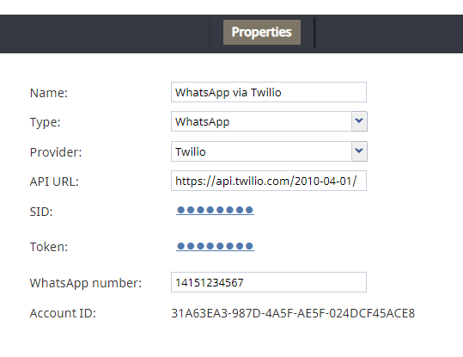Expand the Provider dropdown arrow

coord(359,151)
